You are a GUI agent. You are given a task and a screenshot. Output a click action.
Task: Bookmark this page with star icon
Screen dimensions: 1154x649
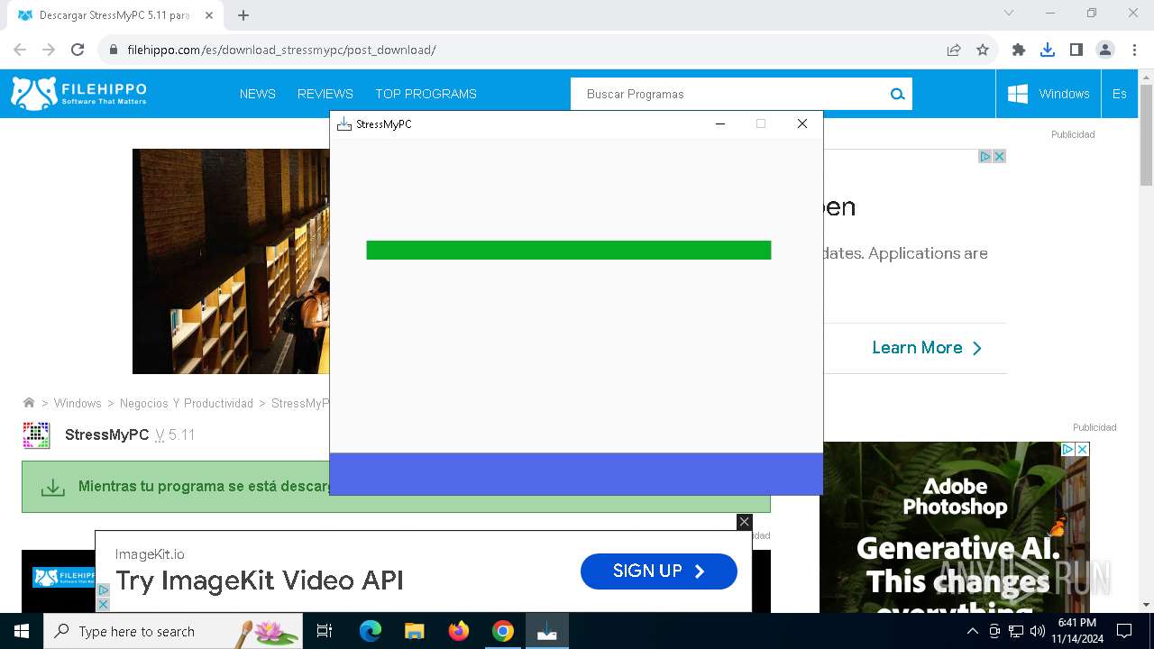(x=983, y=50)
